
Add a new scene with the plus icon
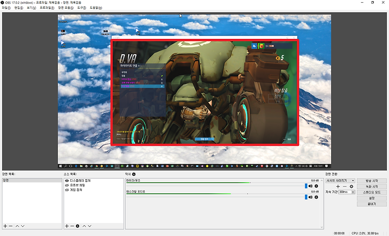point(5,226)
